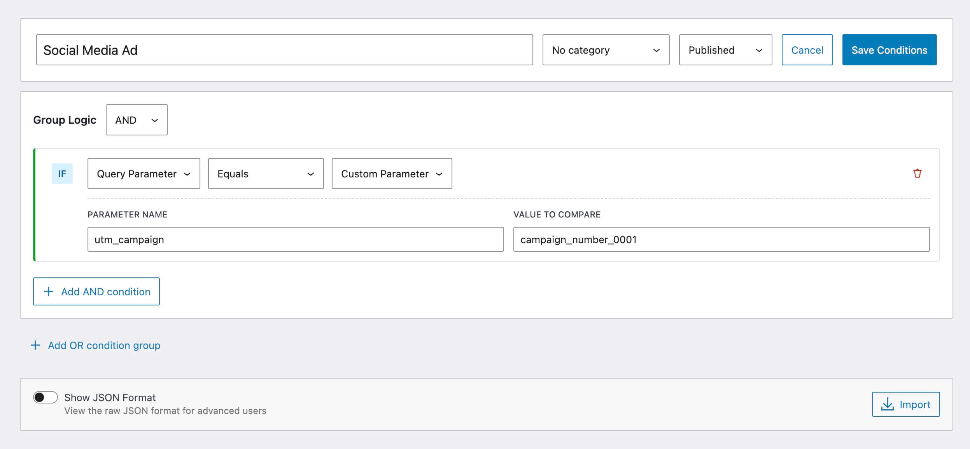Viewport: 970px width, 449px height.
Task: Click the Social Media Ad title field
Action: coord(284,50)
